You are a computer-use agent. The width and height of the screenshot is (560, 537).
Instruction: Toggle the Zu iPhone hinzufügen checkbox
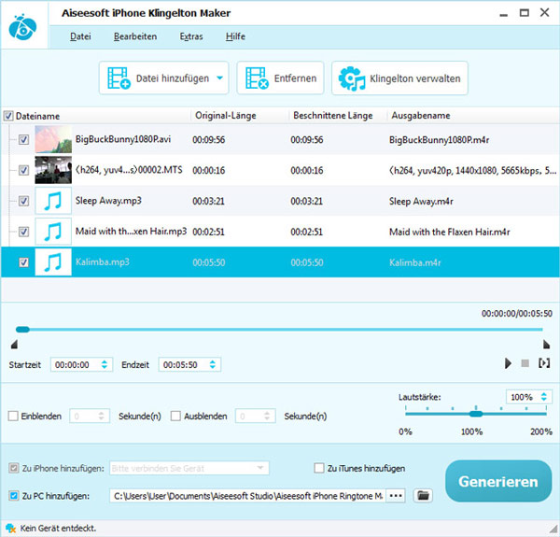click(x=14, y=468)
